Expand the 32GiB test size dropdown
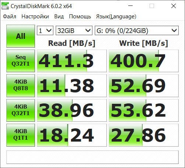The image size is (185, 168). pyautogui.click(x=74, y=30)
